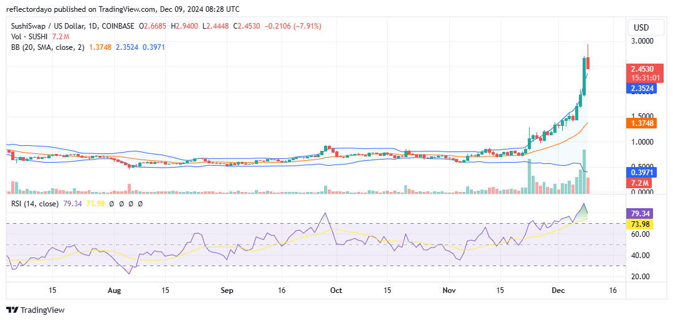Click the 3.0000 price axis tick
Image resolution: width=673 pixels, height=321 pixels.
click(641, 41)
